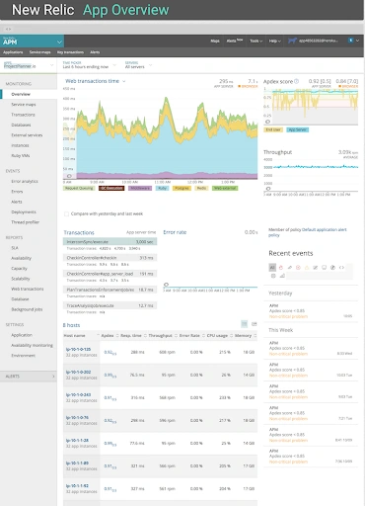Open SLA report in sidebar

tap(15, 248)
